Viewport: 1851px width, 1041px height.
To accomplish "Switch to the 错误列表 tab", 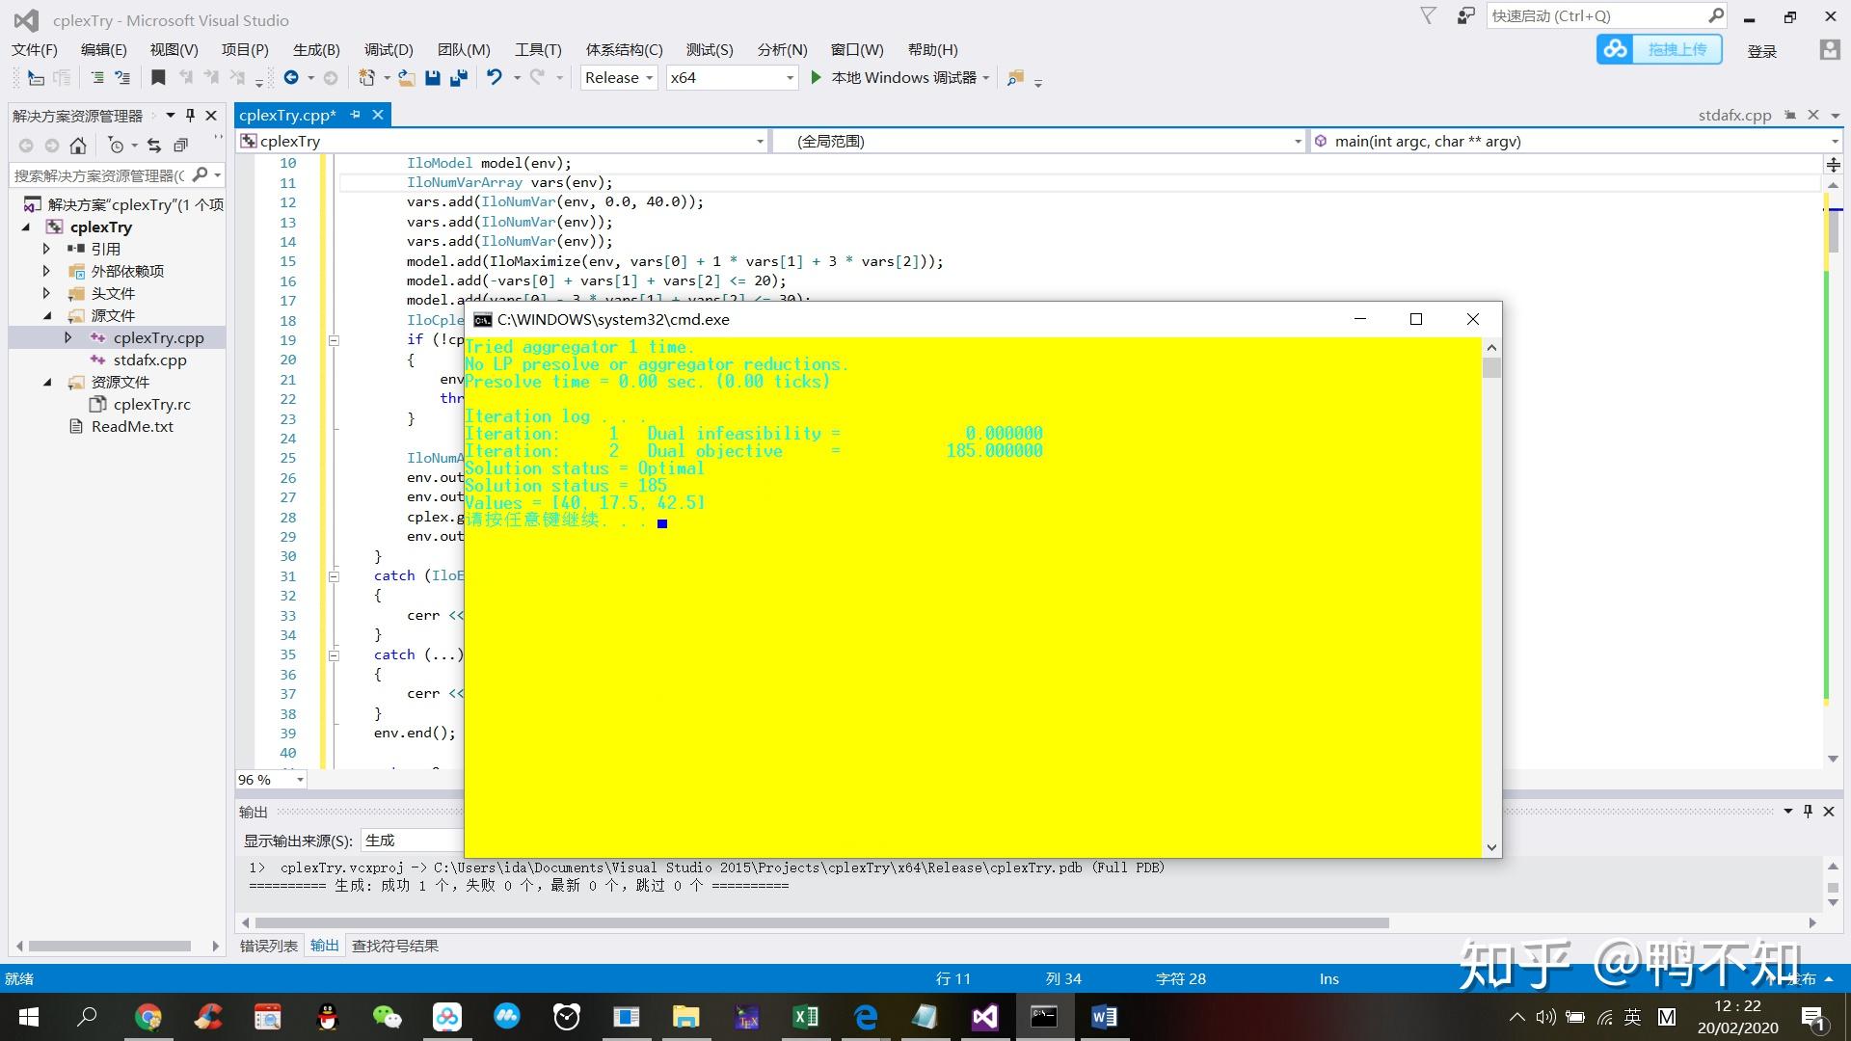I will click(268, 946).
